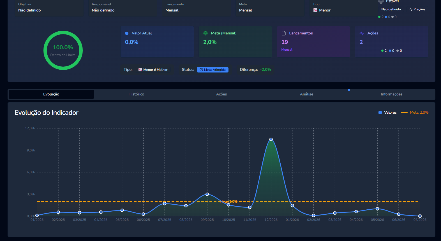Image resolution: width=441 pixels, height=241 pixels.
Task: Click the calendar icon next to Lançamentos
Action: click(284, 33)
